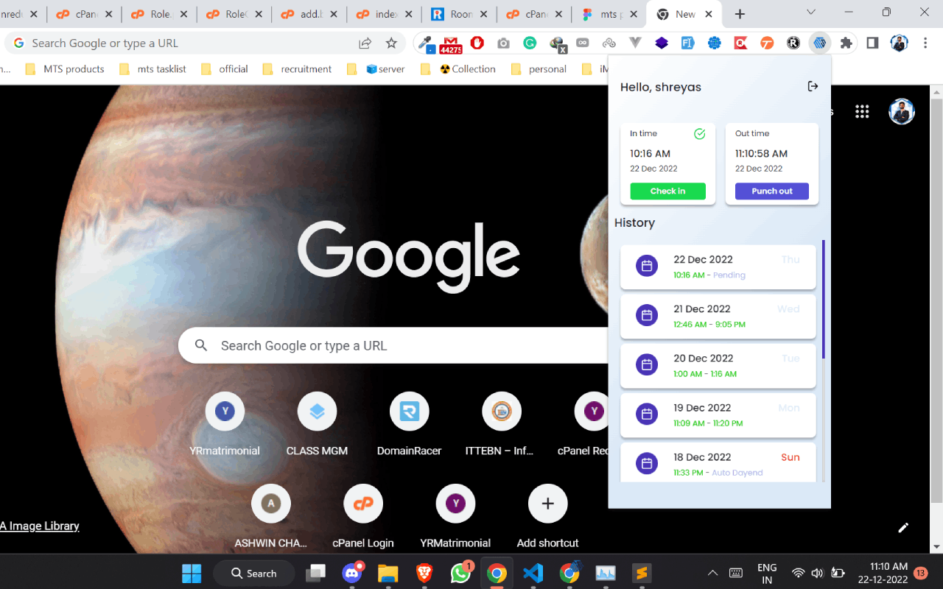Viewport: 943px width, 589px height.
Task: Open the Collection bookmark folder
Action: click(x=458, y=69)
